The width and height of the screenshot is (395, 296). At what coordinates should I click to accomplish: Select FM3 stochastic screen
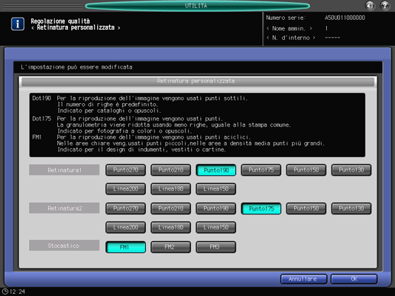tap(215, 247)
